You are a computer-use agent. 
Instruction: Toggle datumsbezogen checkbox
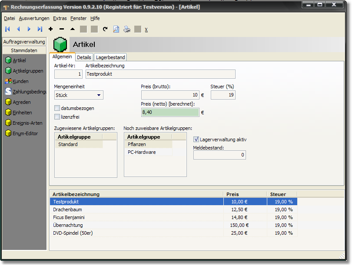coord(57,108)
